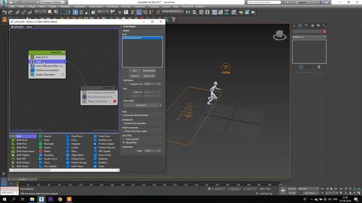The height and width of the screenshot is (203, 362).
Task: Activate the Select and Scale tool
Action: [87, 12]
